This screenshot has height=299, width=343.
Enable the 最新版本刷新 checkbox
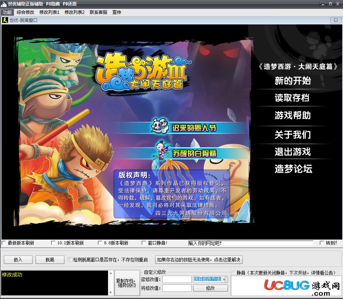tap(4, 243)
